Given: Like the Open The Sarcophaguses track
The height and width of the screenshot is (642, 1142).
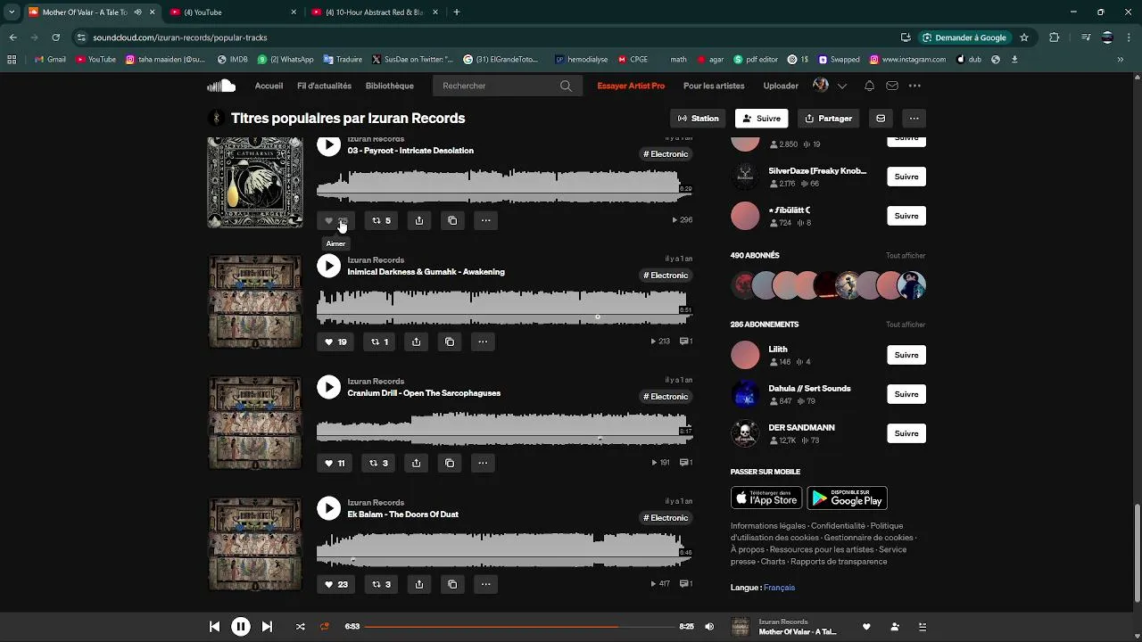Looking at the screenshot, I should coord(335,463).
